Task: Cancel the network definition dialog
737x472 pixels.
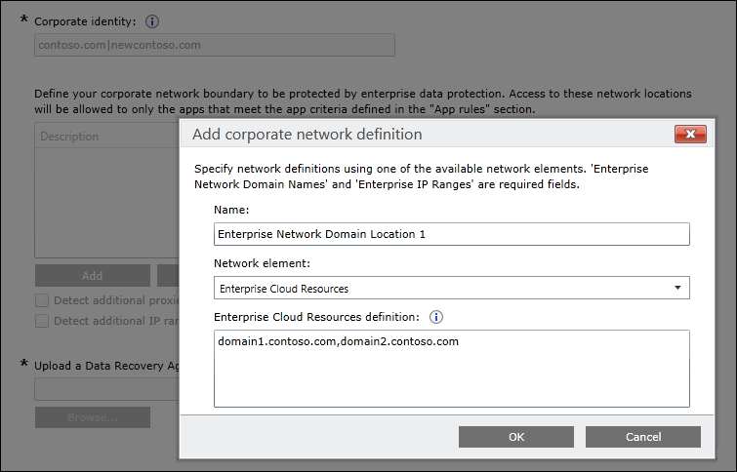Action: click(x=643, y=437)
